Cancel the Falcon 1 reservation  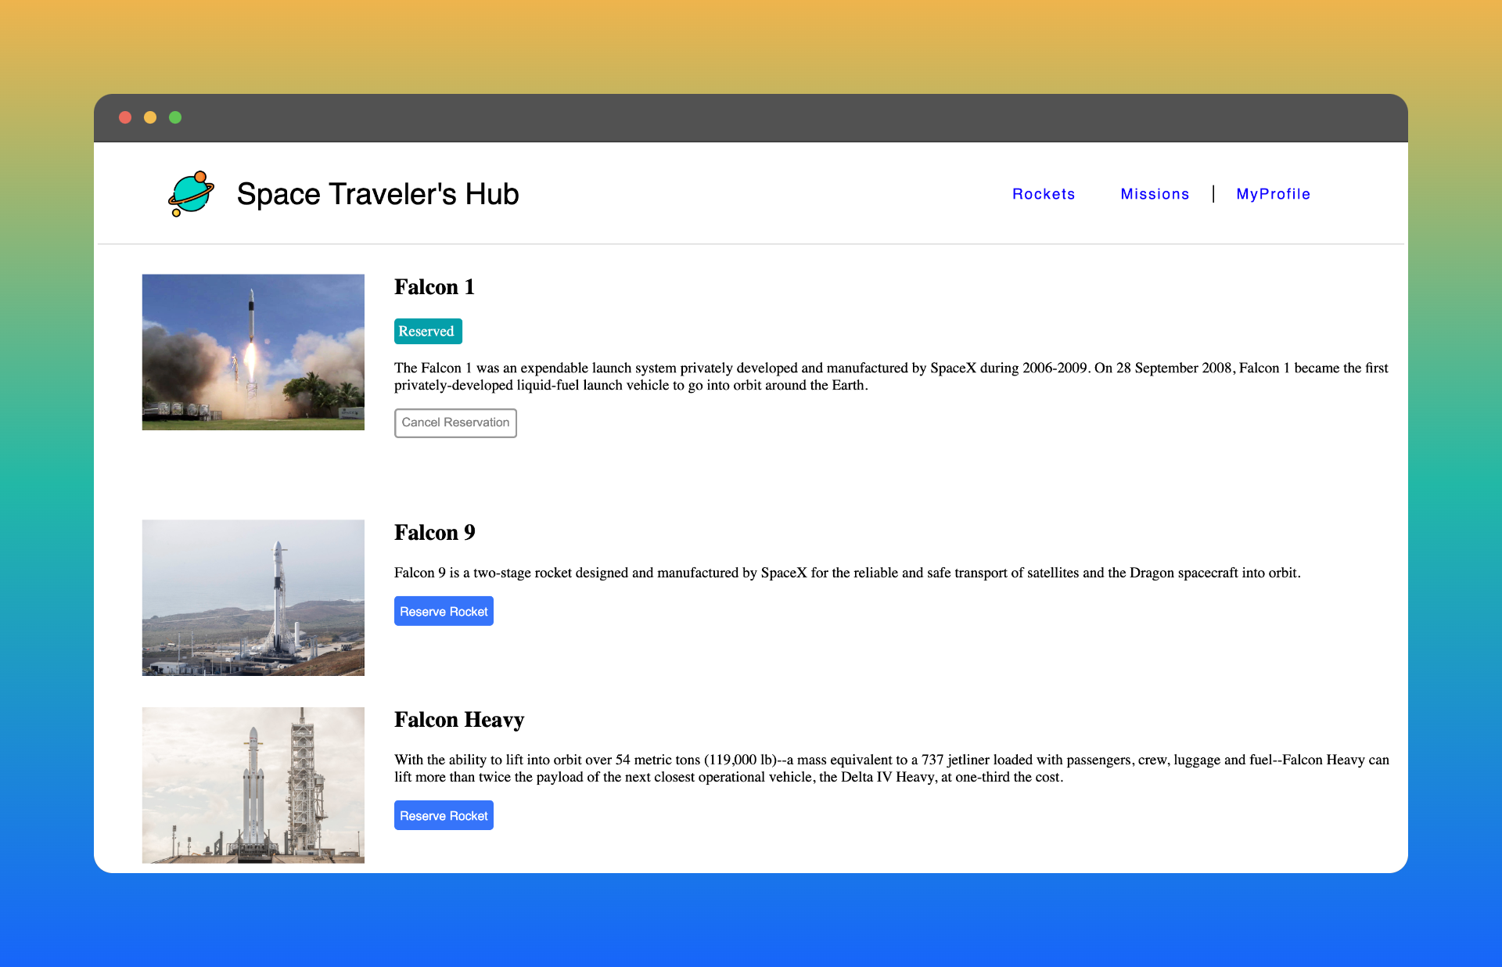tap(455, 422)
